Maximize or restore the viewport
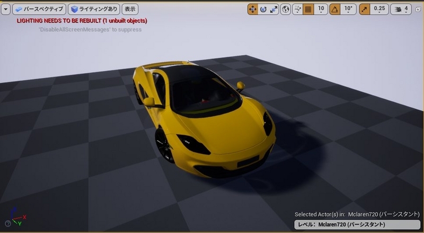 tap(418, 10)
